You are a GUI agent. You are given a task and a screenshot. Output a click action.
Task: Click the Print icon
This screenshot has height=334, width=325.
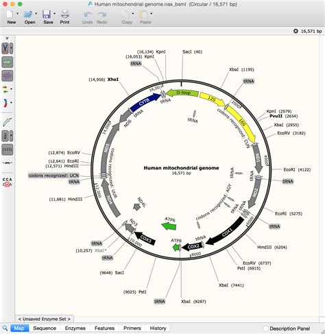coord(65,14)
